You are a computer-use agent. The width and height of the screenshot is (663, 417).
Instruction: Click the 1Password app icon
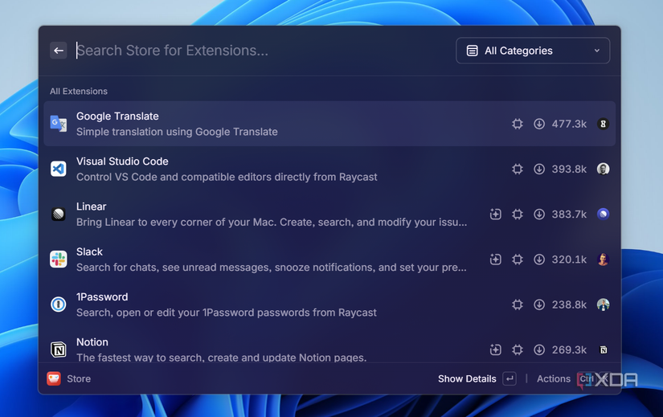tap(59, 305)
